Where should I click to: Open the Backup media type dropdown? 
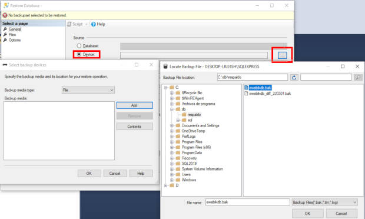pos(88,90)
